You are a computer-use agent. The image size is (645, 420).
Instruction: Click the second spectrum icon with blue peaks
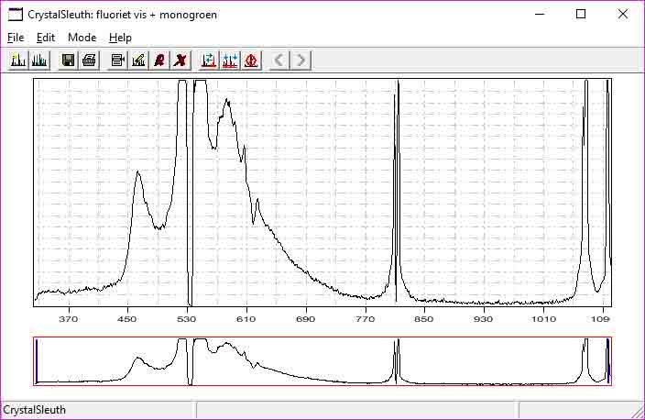point(39,61)
